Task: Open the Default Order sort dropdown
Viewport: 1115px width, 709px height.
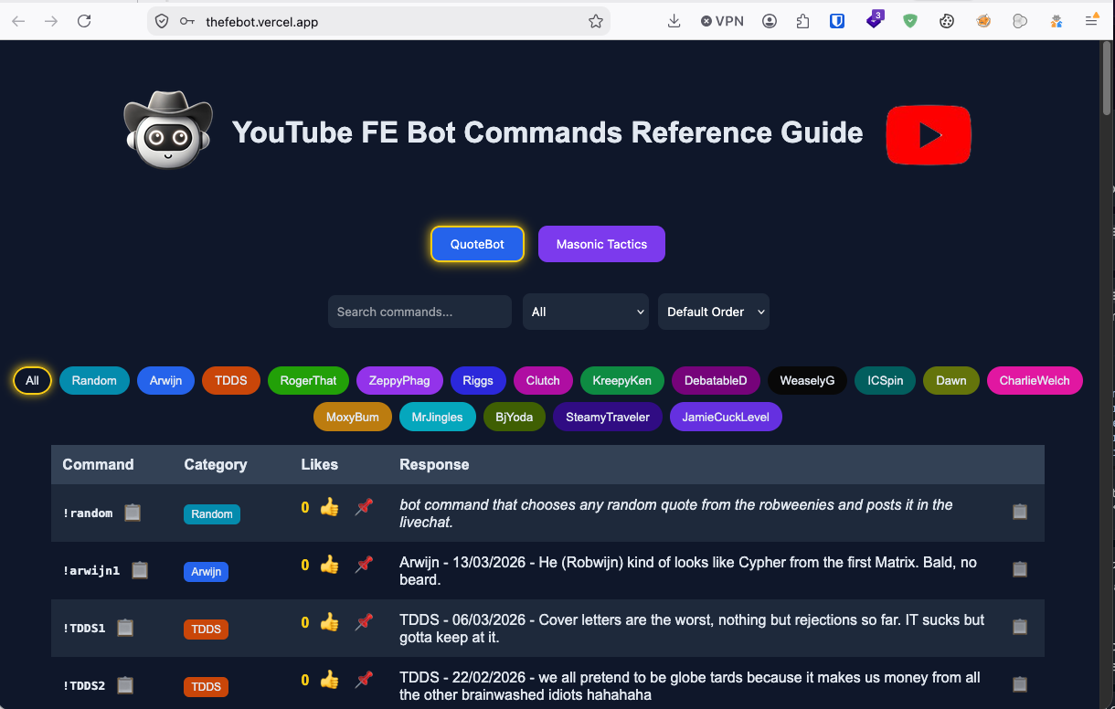Action: [x=714, y=312]
